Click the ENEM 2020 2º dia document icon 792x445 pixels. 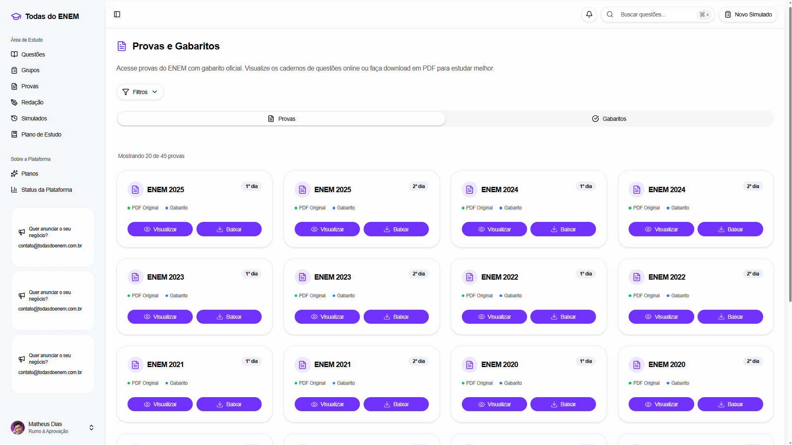point(637,365)
